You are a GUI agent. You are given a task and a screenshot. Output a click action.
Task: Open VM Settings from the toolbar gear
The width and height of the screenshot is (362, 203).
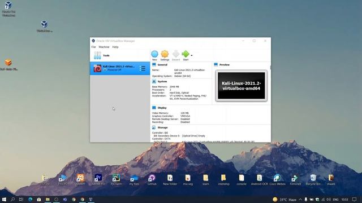coord(165,55)
